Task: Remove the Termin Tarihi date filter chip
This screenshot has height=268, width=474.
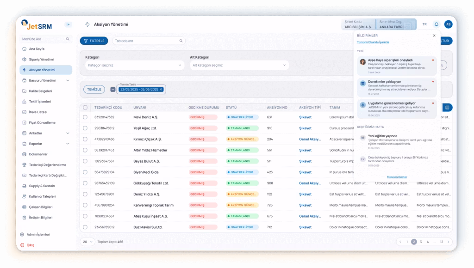Action: [x=161, y=89]
